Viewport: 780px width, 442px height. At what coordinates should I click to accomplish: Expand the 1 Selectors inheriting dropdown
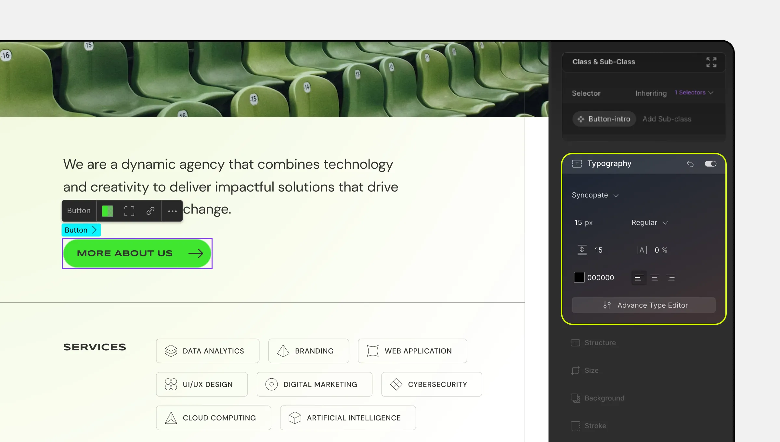[x=694, y=93]
